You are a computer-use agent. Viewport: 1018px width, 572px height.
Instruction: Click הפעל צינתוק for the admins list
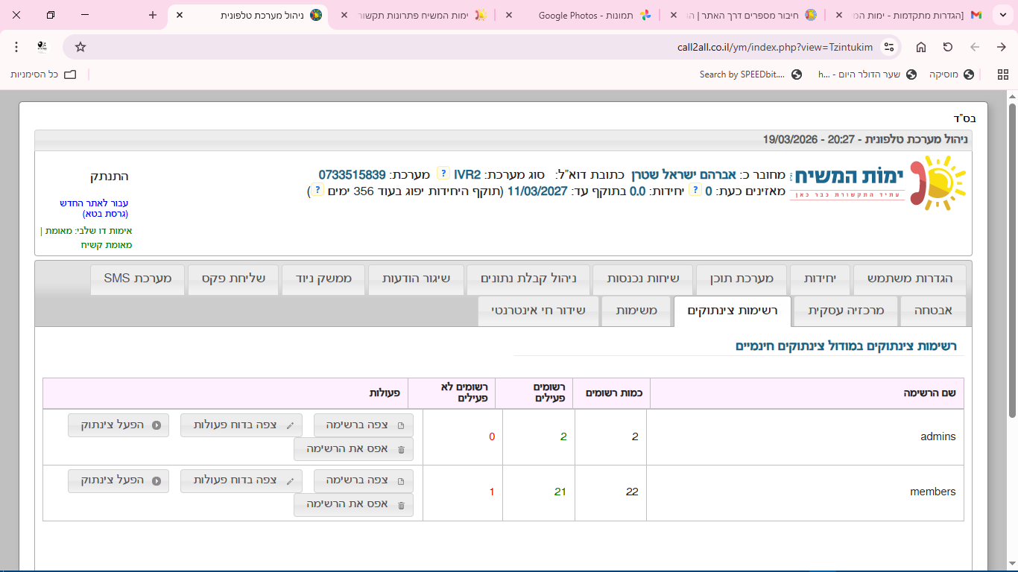pos(118,425)
